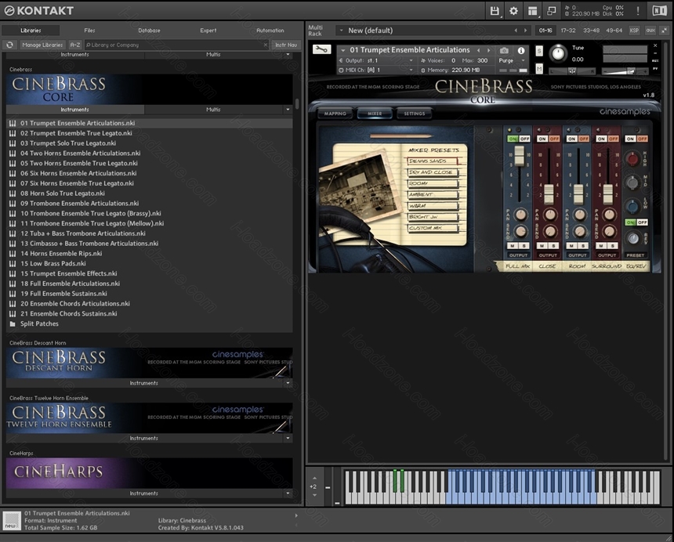Switch Full Mix channel OFF

pos(524,139)
